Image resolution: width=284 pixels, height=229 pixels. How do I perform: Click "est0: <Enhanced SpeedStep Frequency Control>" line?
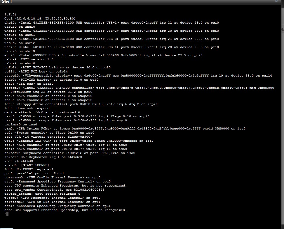[x=58, y=182]
